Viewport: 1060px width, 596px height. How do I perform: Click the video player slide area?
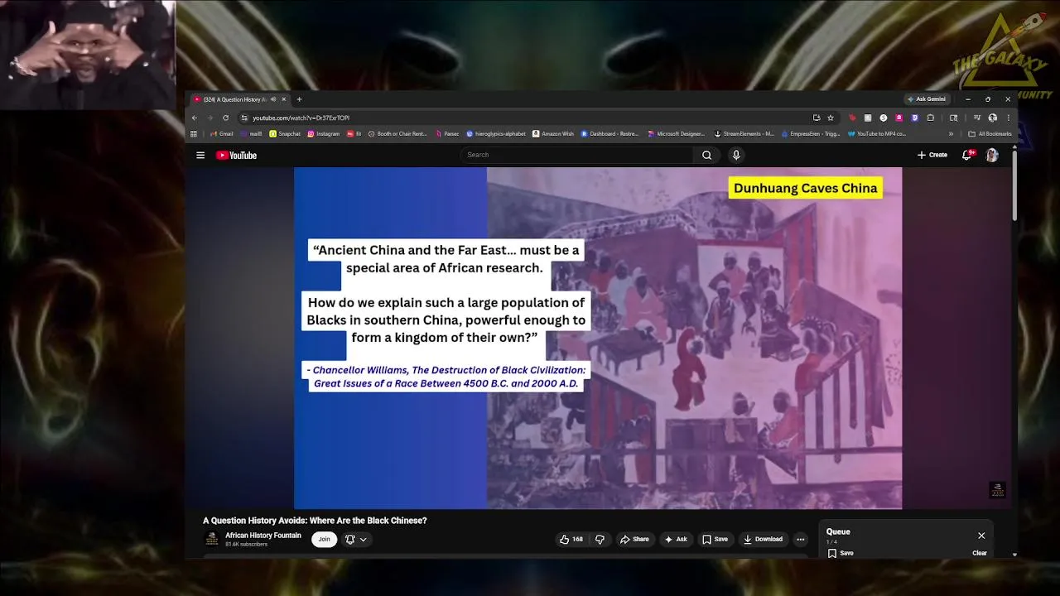(x=598, y=338)
